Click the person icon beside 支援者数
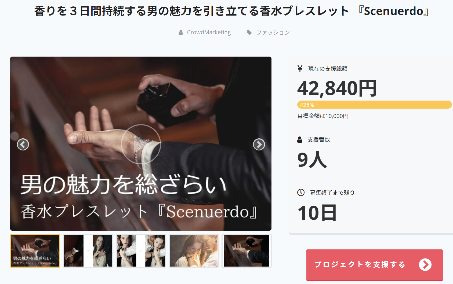Screen dimensions: 453x284 [300, 139]
